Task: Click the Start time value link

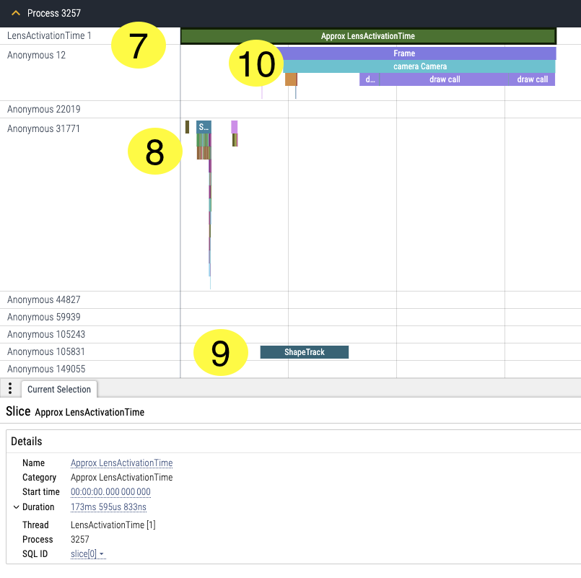Action: 110,492
